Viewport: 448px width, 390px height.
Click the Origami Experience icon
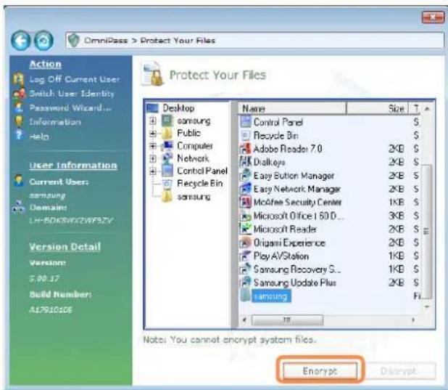pos(245,243)
